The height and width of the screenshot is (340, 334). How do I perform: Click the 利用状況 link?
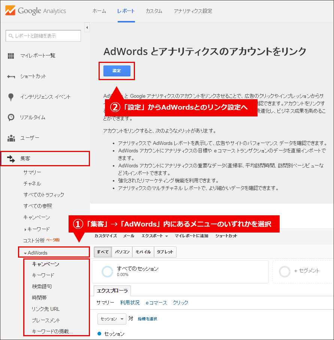pyautogui.click(x=130, y=303)
